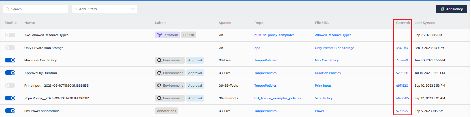The width and height of the screenshot is (471, 117).
Task: Click the Add Policy button
Action: (x=451, y=9)
